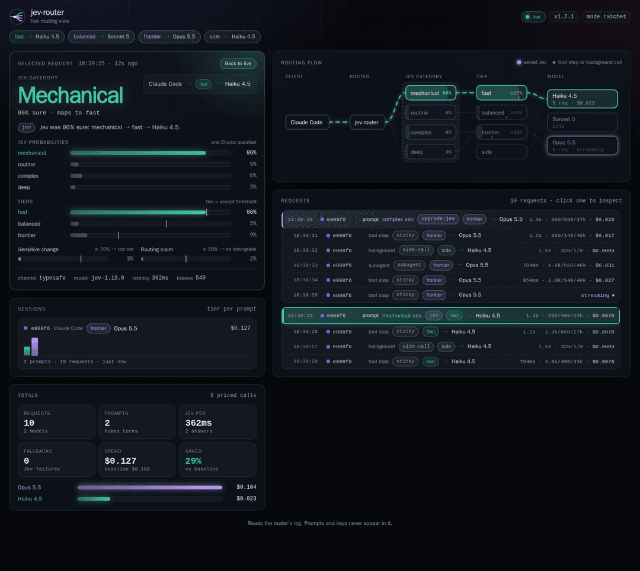Click the Claude Code node in routing flow
Screen dimensions: 640x571
pos(307,123)
